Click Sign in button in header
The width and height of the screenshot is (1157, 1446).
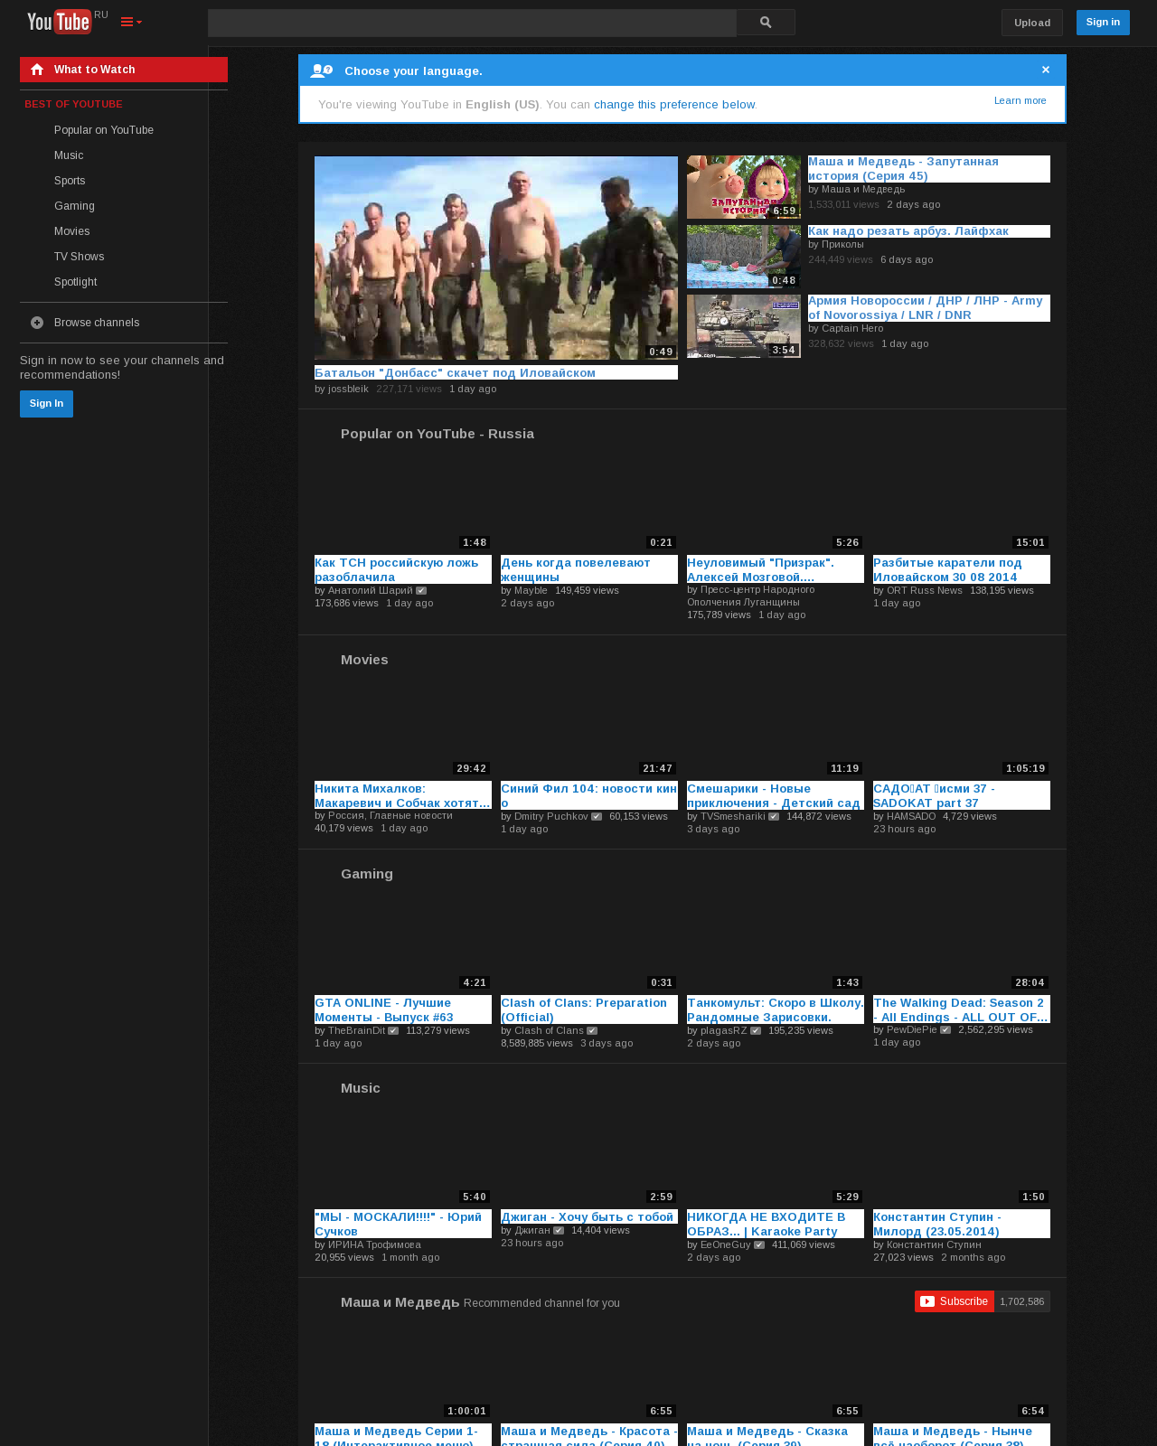coord(1103,22)
